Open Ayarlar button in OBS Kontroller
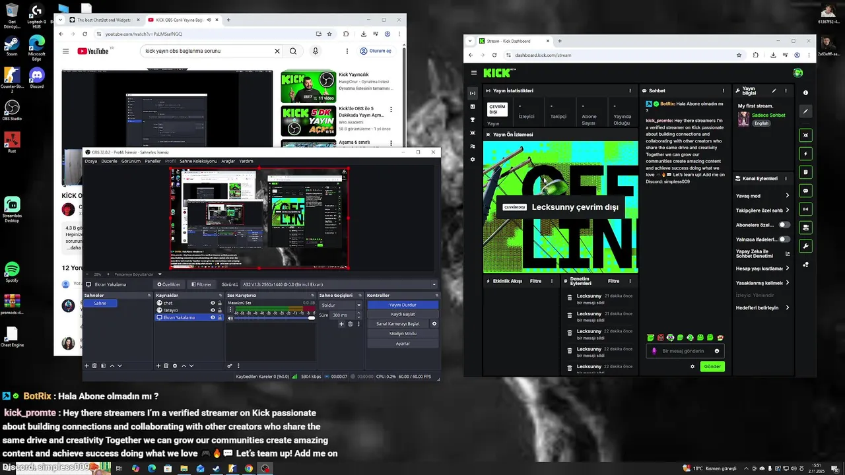845x475 pixels. point(403,344)
